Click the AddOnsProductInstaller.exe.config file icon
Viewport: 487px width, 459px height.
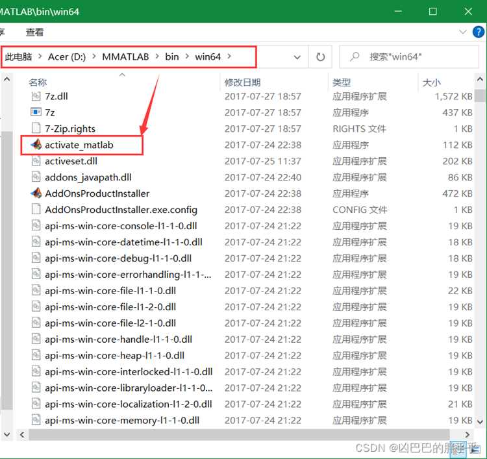[x=36, y=209]
